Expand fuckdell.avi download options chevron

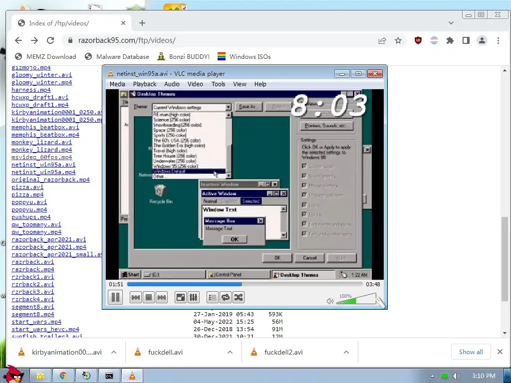tap(230, 352)
